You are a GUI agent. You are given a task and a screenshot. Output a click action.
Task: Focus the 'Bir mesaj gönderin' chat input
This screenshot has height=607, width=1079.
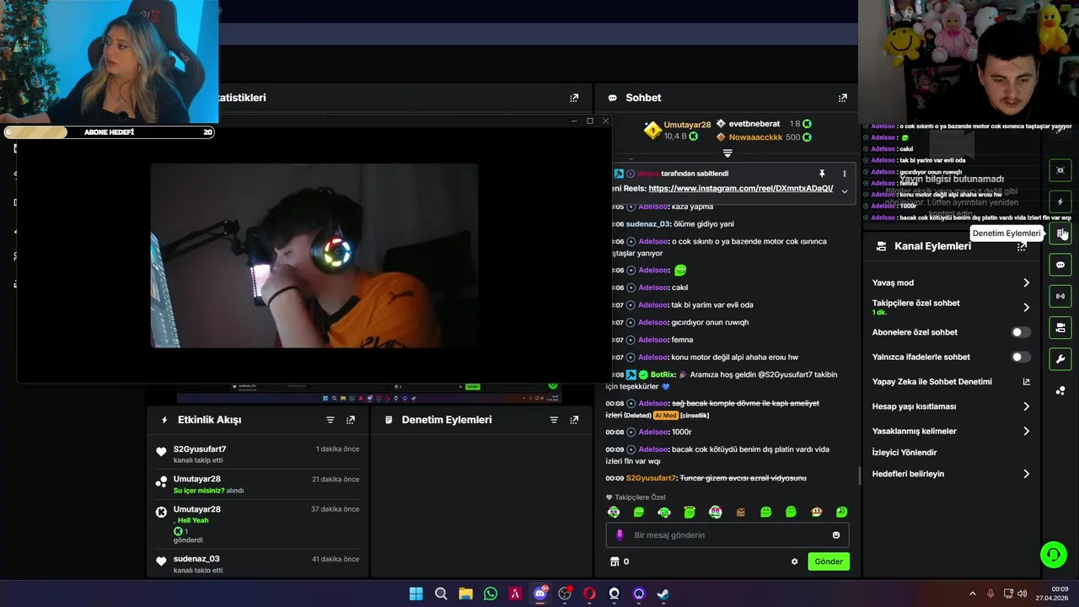pyautogui.click(x=727, y=534)
